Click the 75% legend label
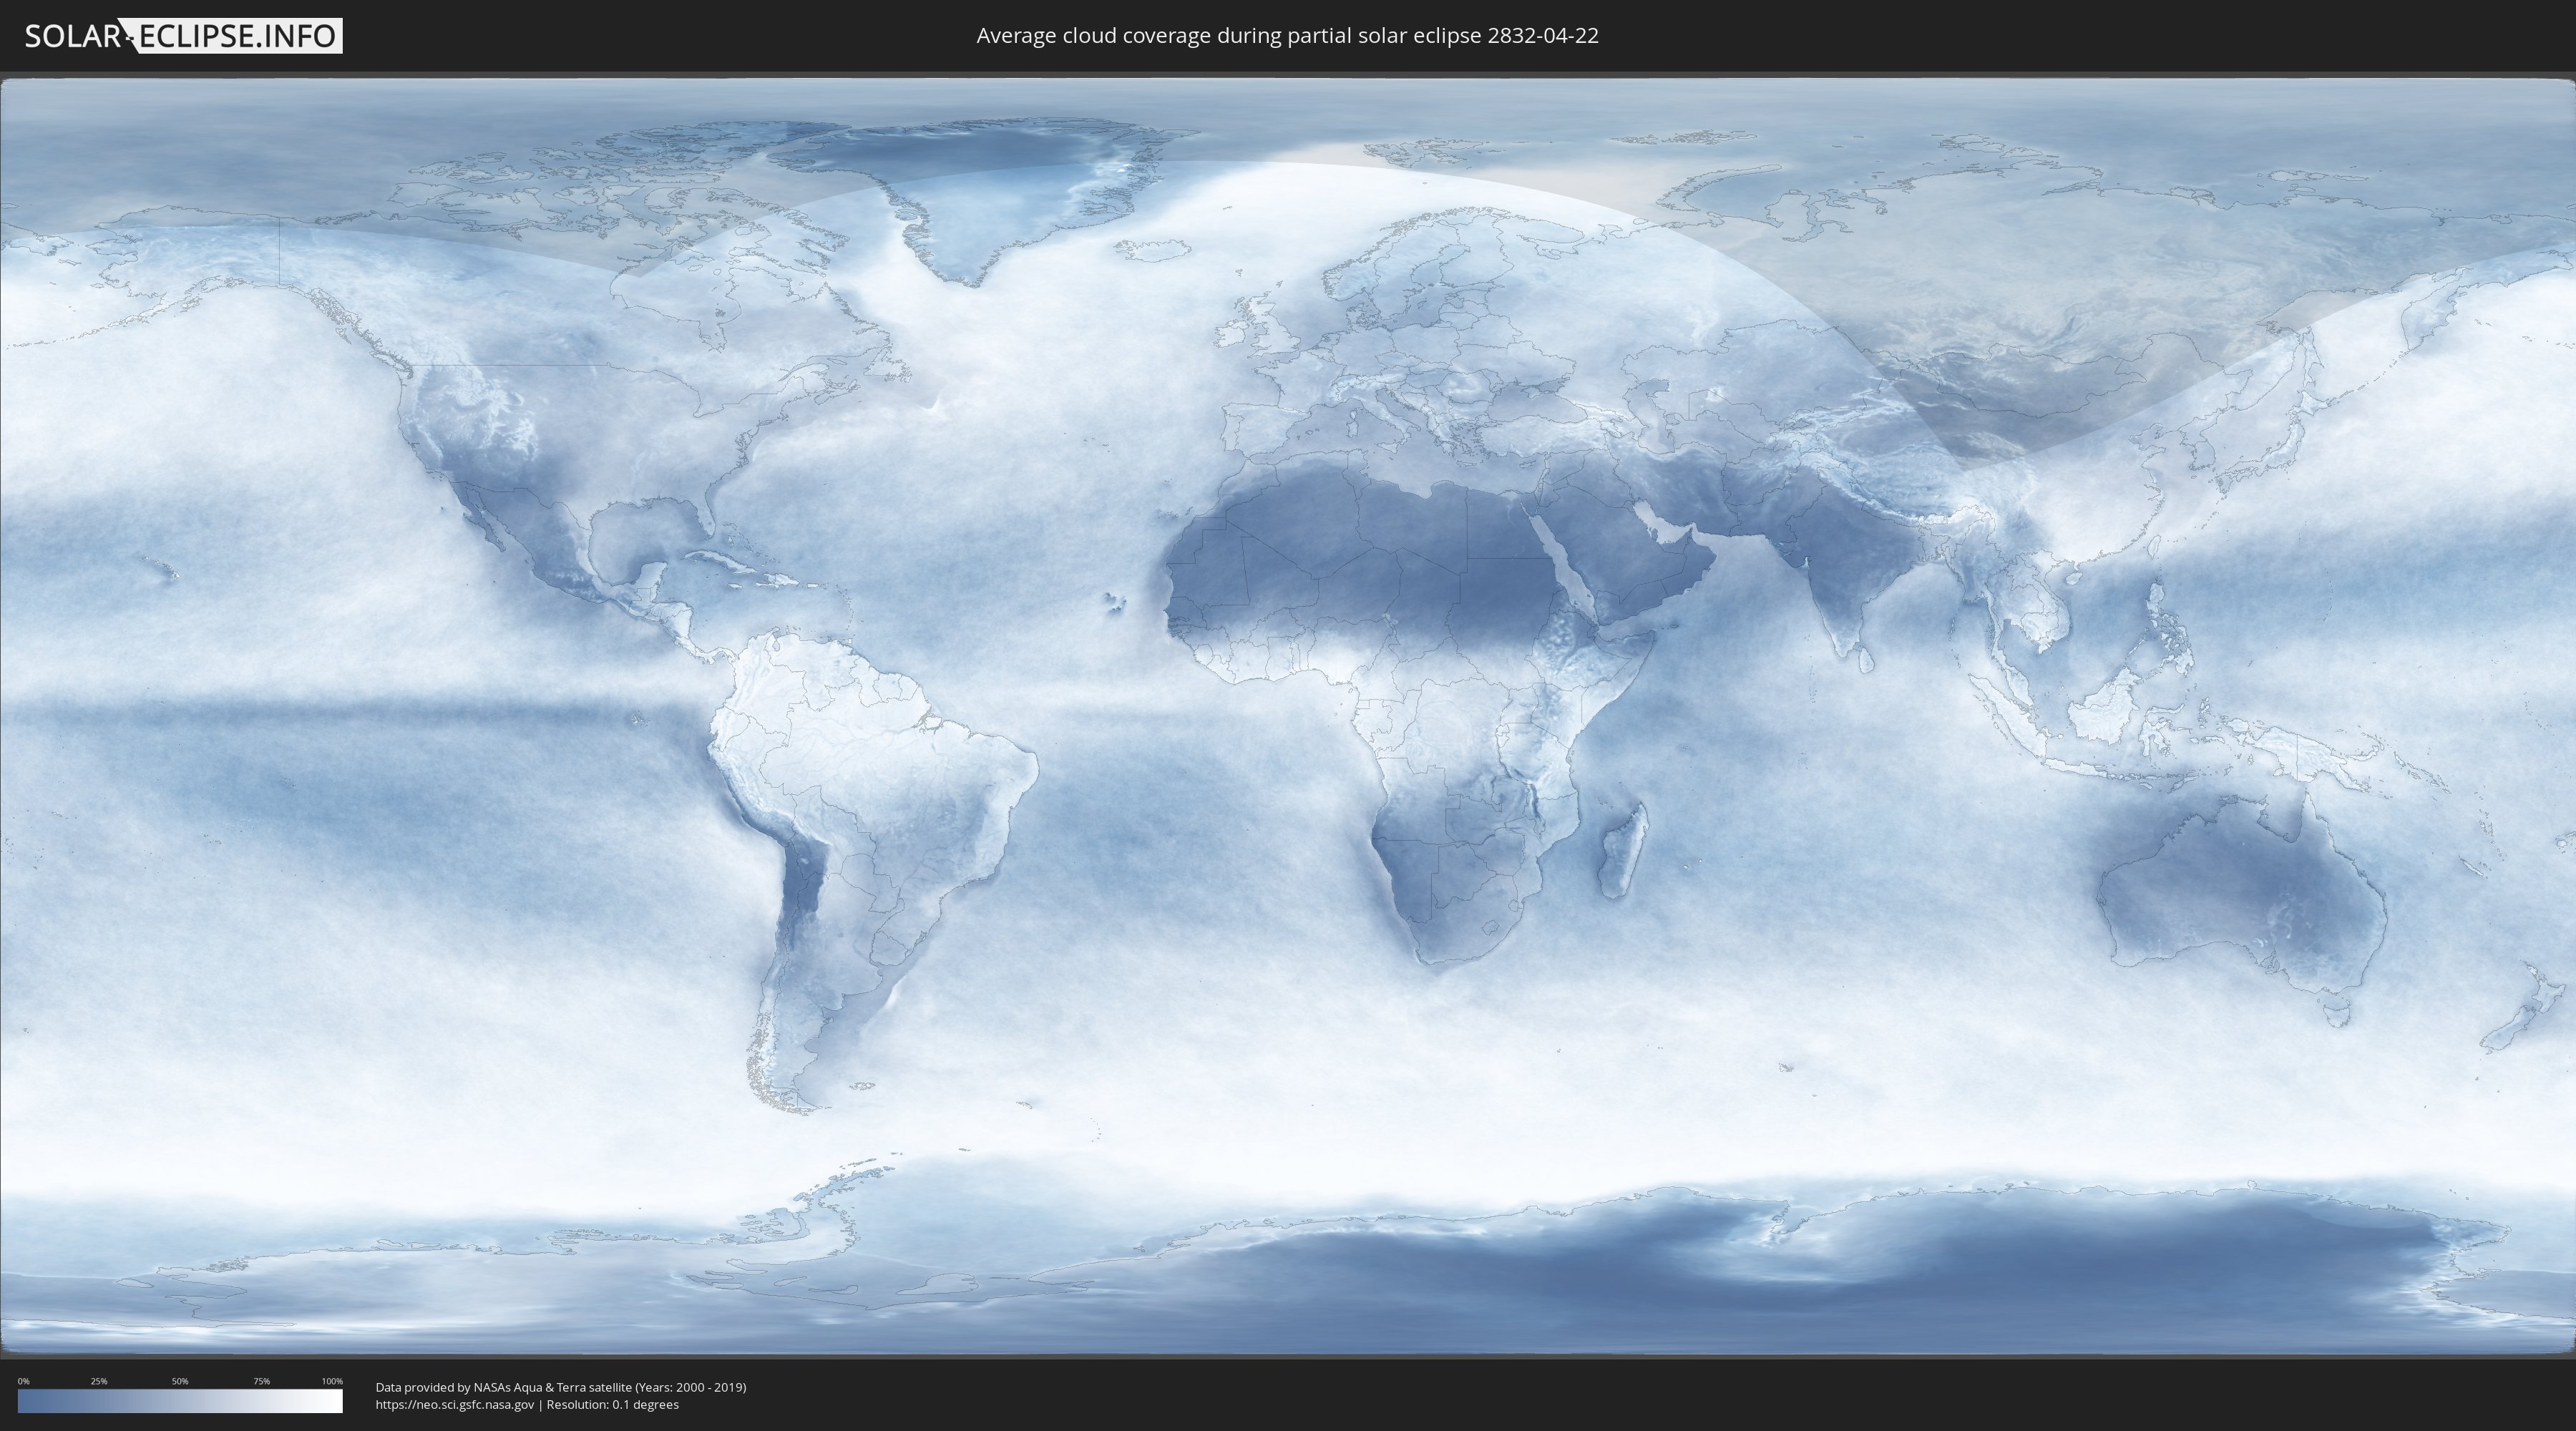The width and height of the screenshot is (2576, 1431). pos(261,1381)
